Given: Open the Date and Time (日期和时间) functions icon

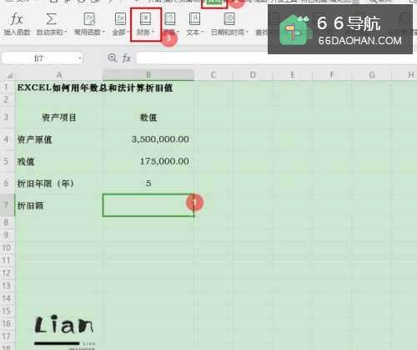Looking at the screenshot, I should point(229,19).
